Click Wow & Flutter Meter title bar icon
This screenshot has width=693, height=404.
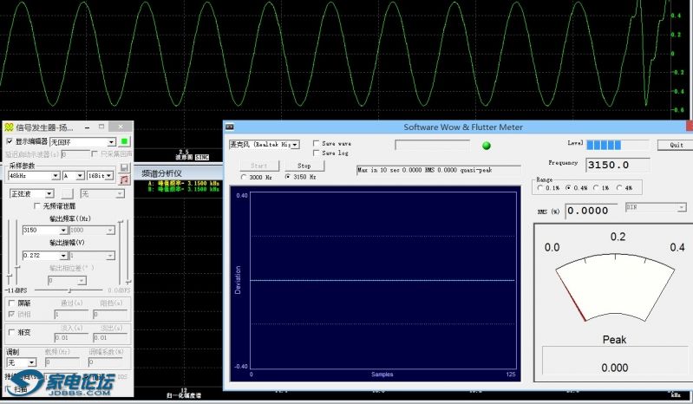[x=229, y=127]
